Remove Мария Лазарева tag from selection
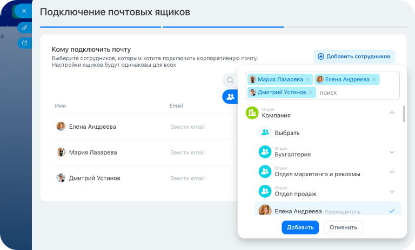 pyautogui.click(x=307, y=80)
